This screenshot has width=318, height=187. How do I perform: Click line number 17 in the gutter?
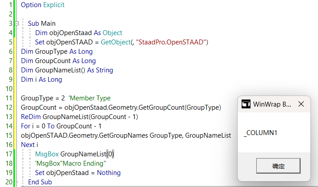(9, 154)
